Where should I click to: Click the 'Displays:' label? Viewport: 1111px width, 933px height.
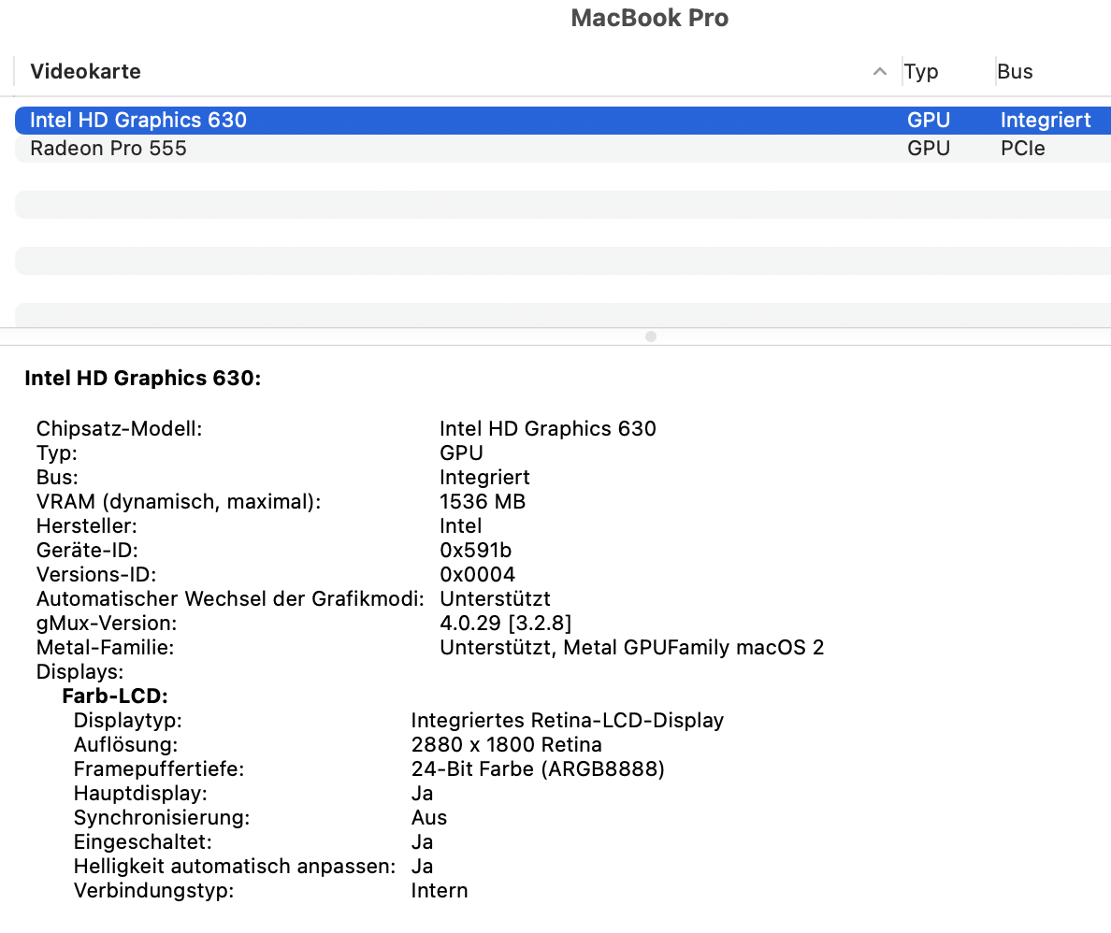(79, 672)
